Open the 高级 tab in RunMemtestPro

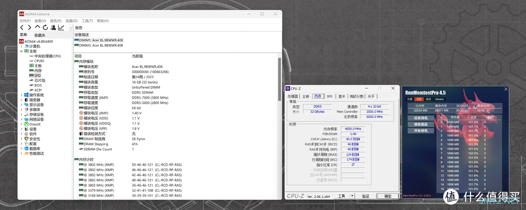point(429,99)
